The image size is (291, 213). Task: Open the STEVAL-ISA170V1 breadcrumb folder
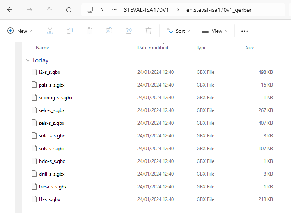pyautogui.click(x=146, y=10)
